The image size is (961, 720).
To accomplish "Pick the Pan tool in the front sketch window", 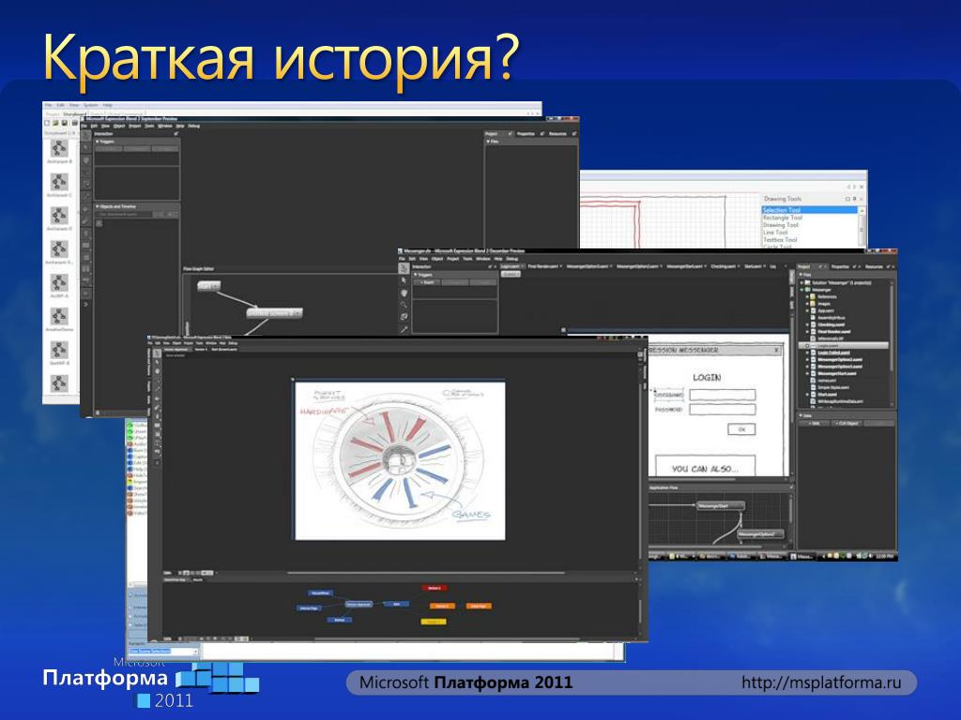I will click(157, 371).
